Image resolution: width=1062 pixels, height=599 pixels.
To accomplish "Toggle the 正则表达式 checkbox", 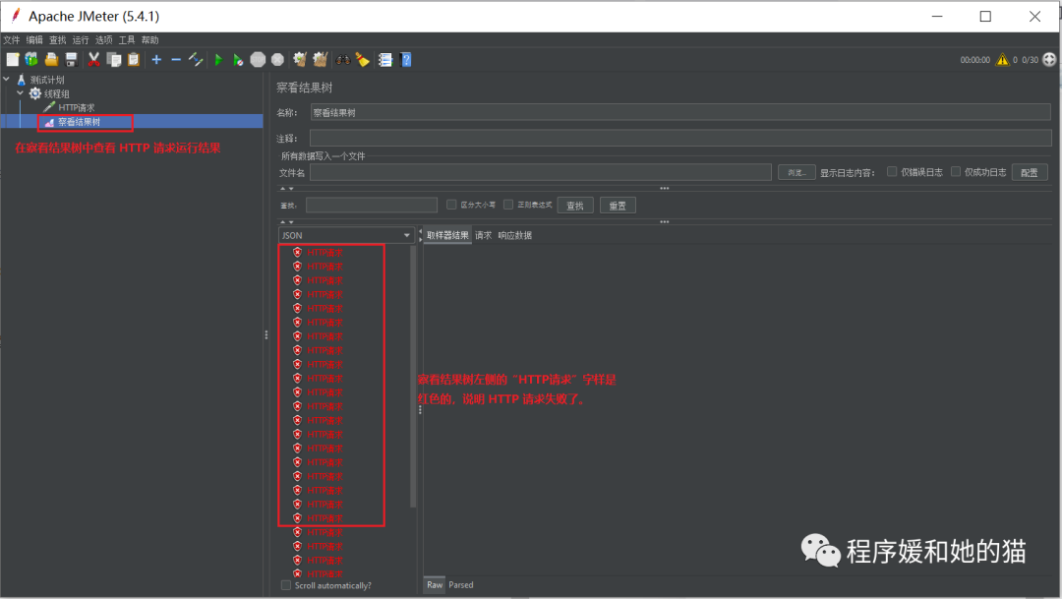I will click(x=508, y=205).
